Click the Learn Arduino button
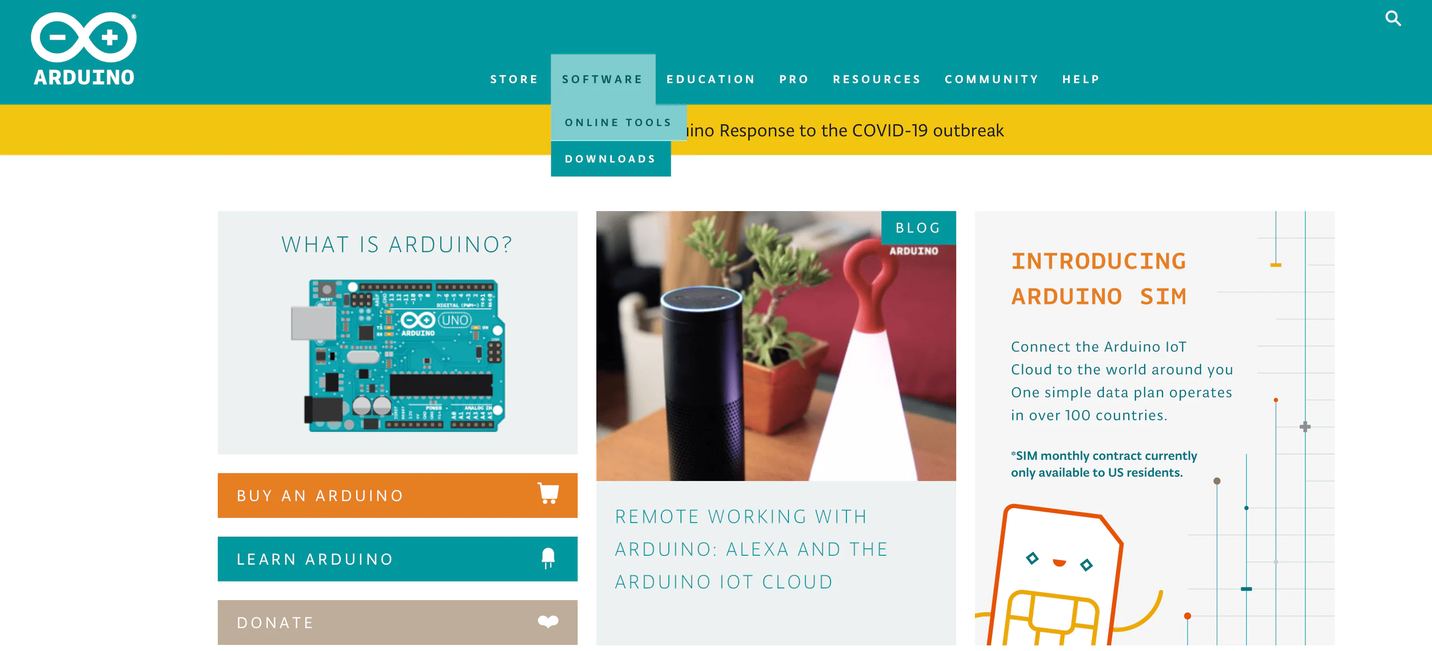The height and width of the screenshot is (651, 1432). 397,559
